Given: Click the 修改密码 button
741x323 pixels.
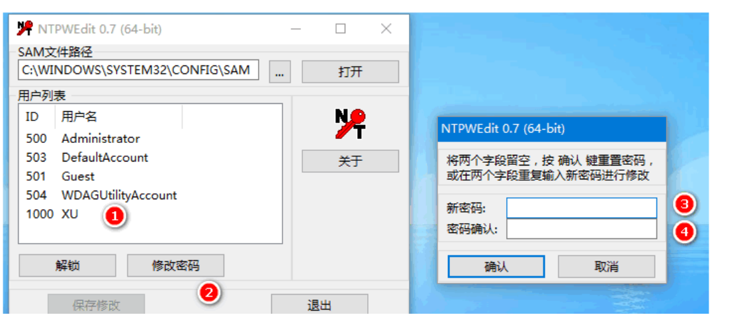Looking at the screenshot, I should pos(175,265).
